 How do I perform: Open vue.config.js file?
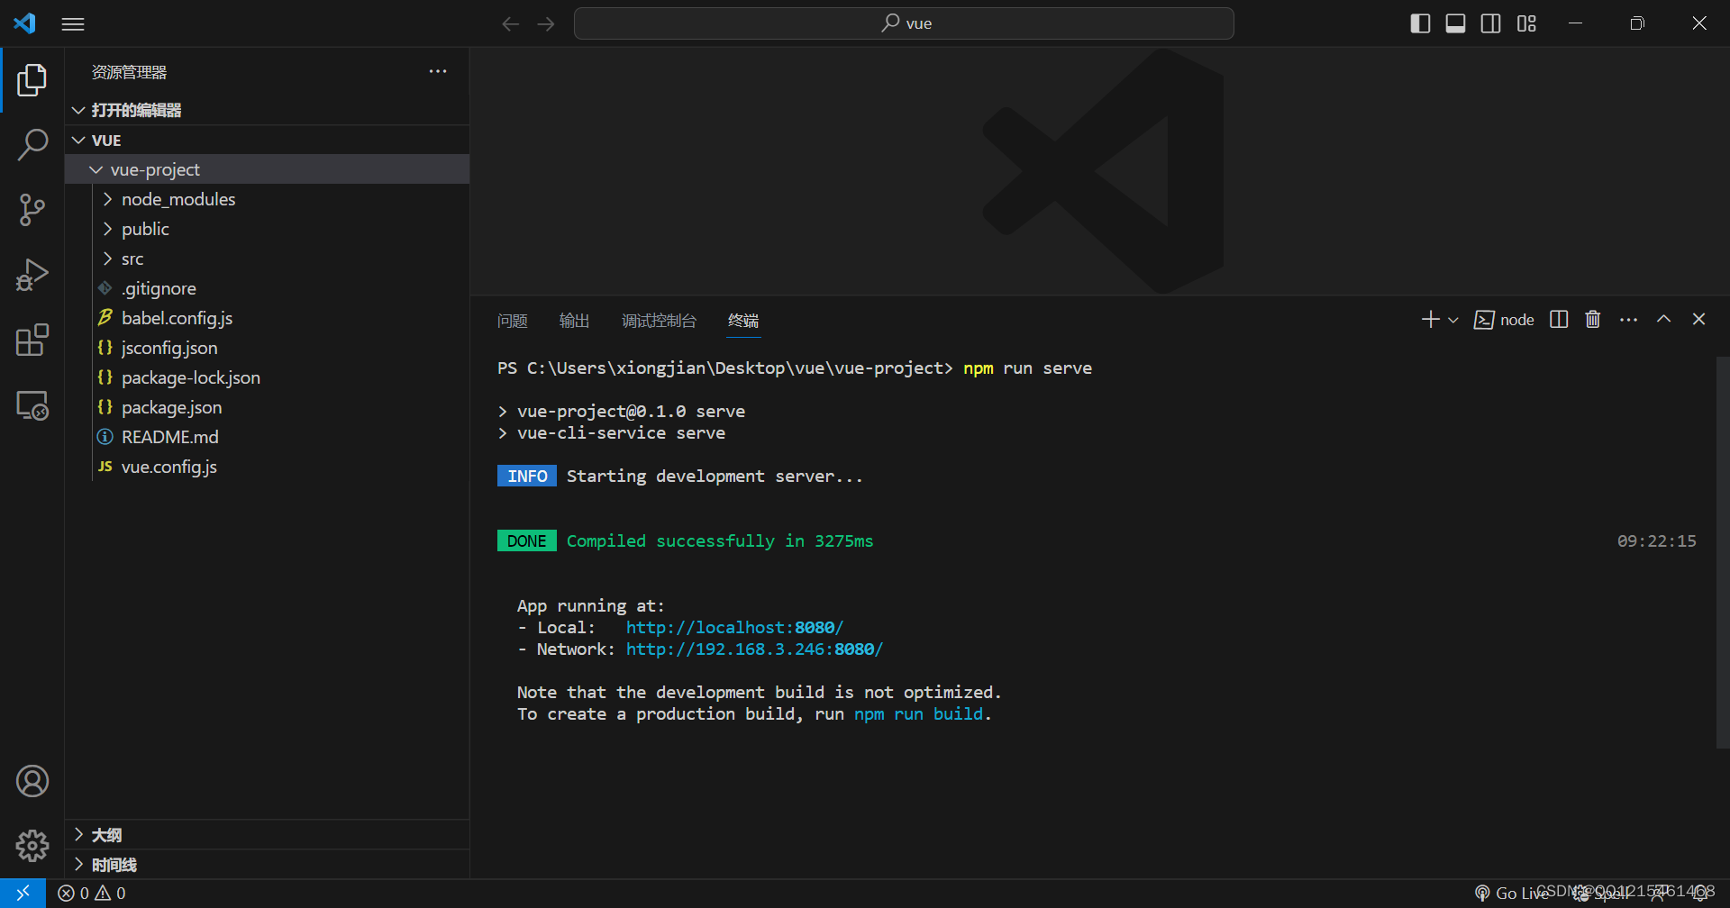[x=268, y=467]
